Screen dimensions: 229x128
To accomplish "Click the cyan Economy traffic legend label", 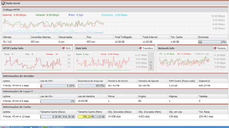I will 114,15.
